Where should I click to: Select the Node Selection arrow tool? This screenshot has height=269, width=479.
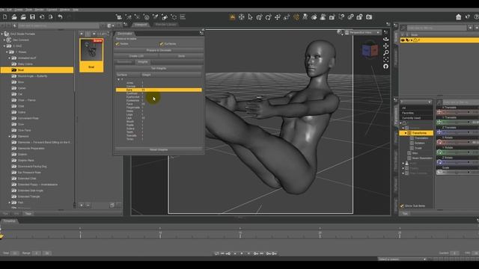pyautogui.click(x=250, y=17)
